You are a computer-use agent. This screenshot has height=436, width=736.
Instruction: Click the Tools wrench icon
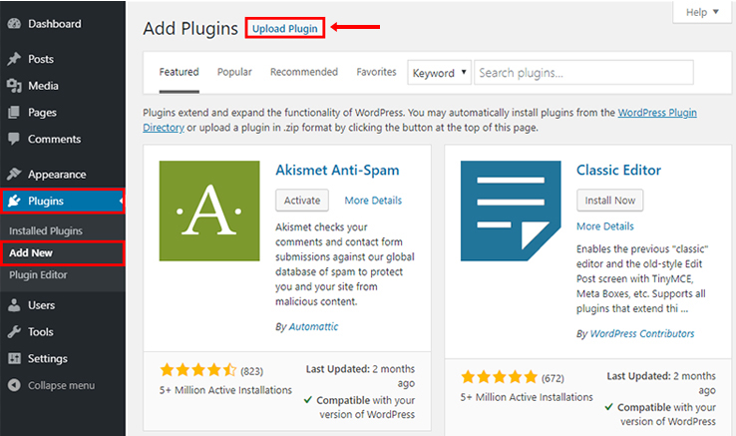pos(15,331)
